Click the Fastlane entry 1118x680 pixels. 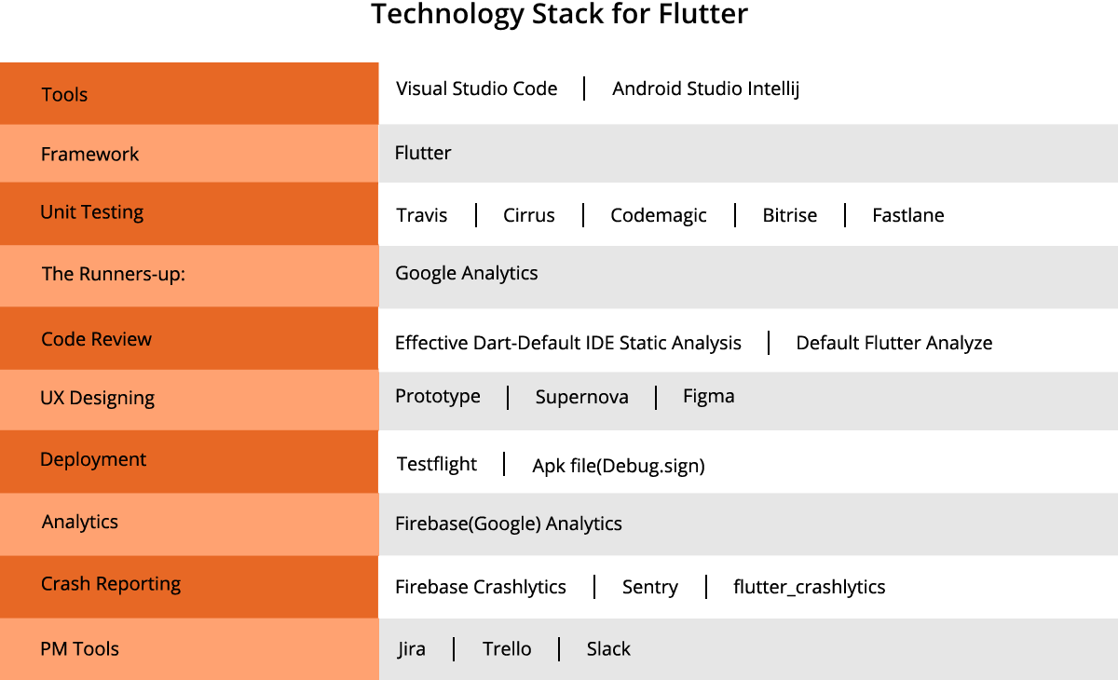coord(907,215)
